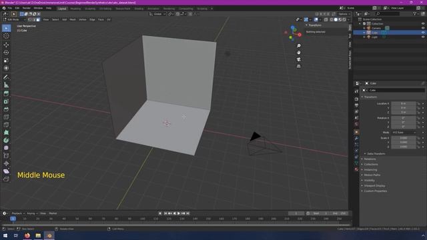Open the Global orientation dropdown
The height and width of the screenshot is (240, 427).
point(157,14)
